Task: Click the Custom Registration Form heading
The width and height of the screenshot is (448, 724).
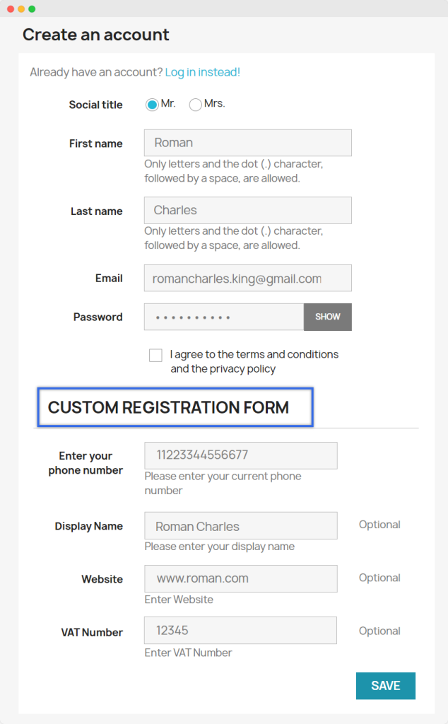Action: 168,407
